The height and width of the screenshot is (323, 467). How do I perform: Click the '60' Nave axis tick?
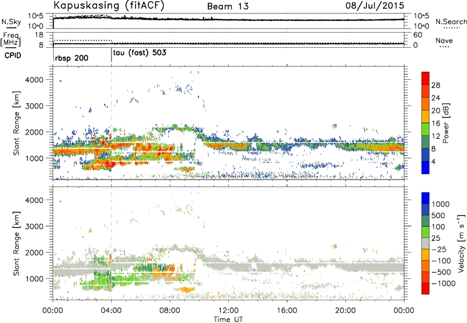tap(417, 35)
